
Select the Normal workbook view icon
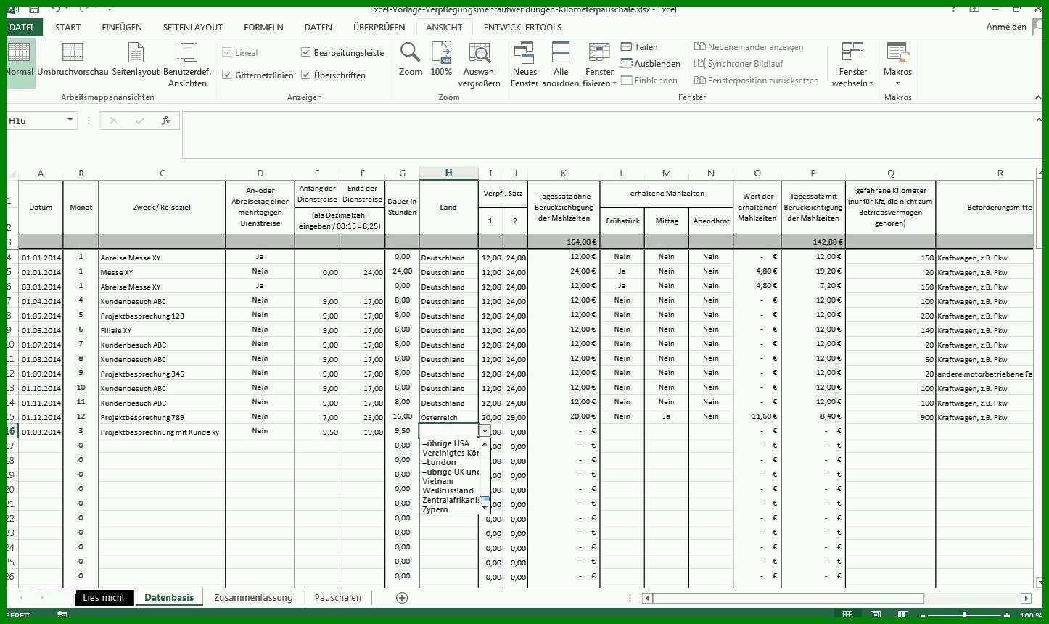pyautogui.click(x=20, y=52)
